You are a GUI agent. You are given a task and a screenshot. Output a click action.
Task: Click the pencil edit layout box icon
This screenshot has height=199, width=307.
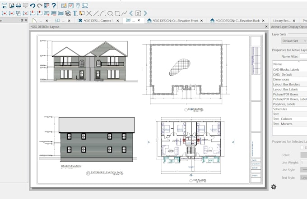(82, 13)
